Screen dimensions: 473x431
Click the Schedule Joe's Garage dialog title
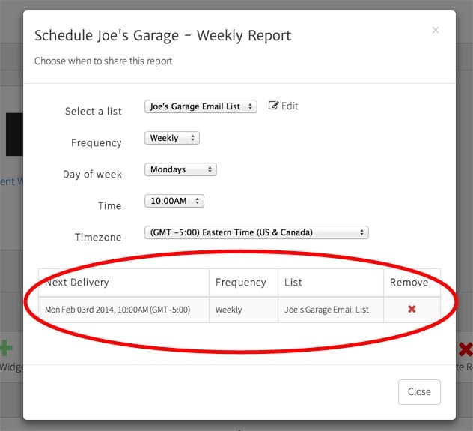pos(163,36)
